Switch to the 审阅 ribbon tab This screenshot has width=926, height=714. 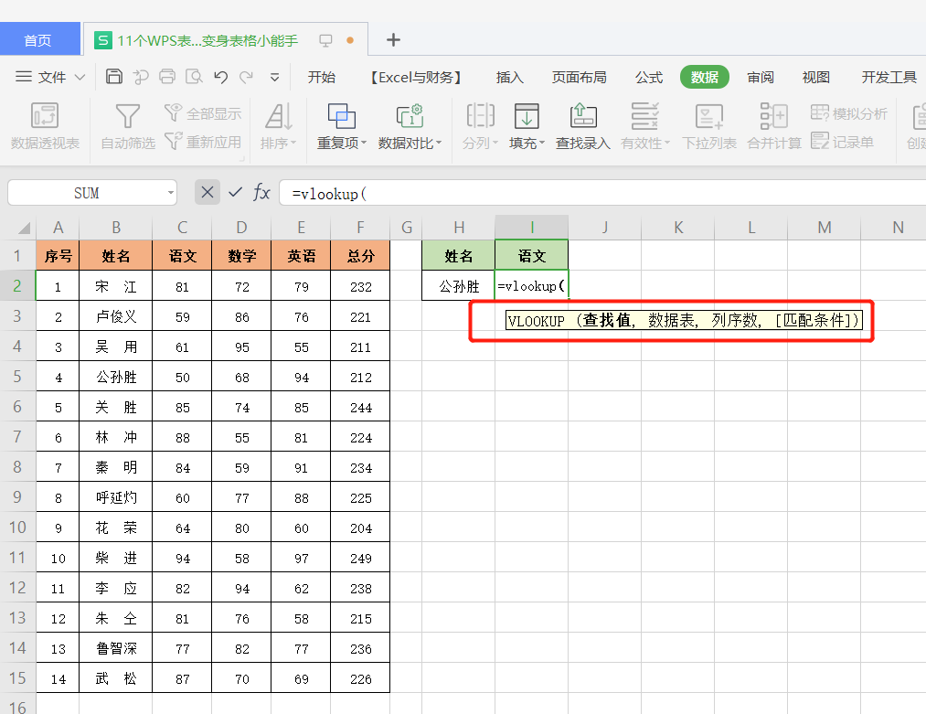click(x=760, y=77)
